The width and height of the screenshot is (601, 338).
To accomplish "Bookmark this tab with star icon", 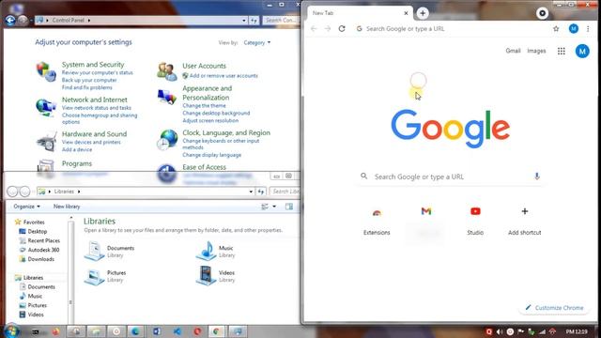I will (556, 29).
